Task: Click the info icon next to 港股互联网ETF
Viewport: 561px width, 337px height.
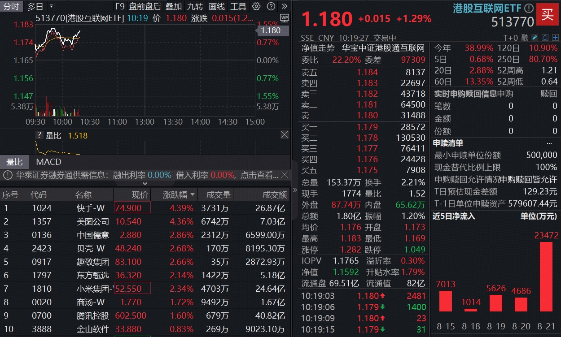Action: (529, 8)
